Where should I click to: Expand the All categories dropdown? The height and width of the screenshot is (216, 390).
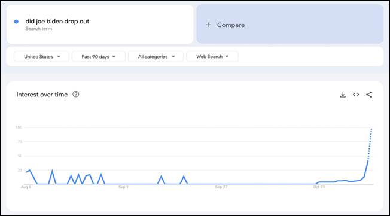(x=156, y=57)
